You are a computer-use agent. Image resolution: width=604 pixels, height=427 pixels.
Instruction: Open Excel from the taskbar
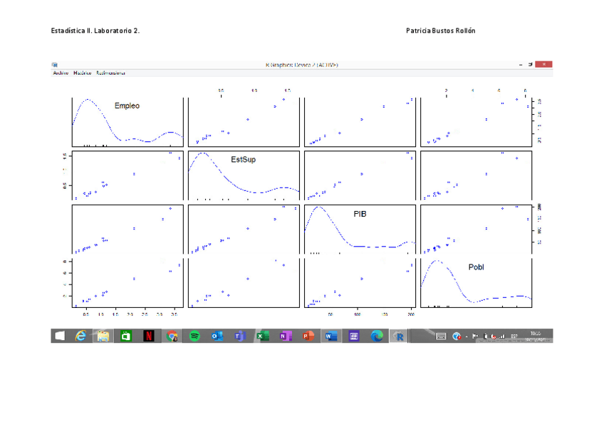263,336
